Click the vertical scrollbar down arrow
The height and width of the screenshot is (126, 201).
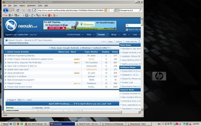pos(142,109)
